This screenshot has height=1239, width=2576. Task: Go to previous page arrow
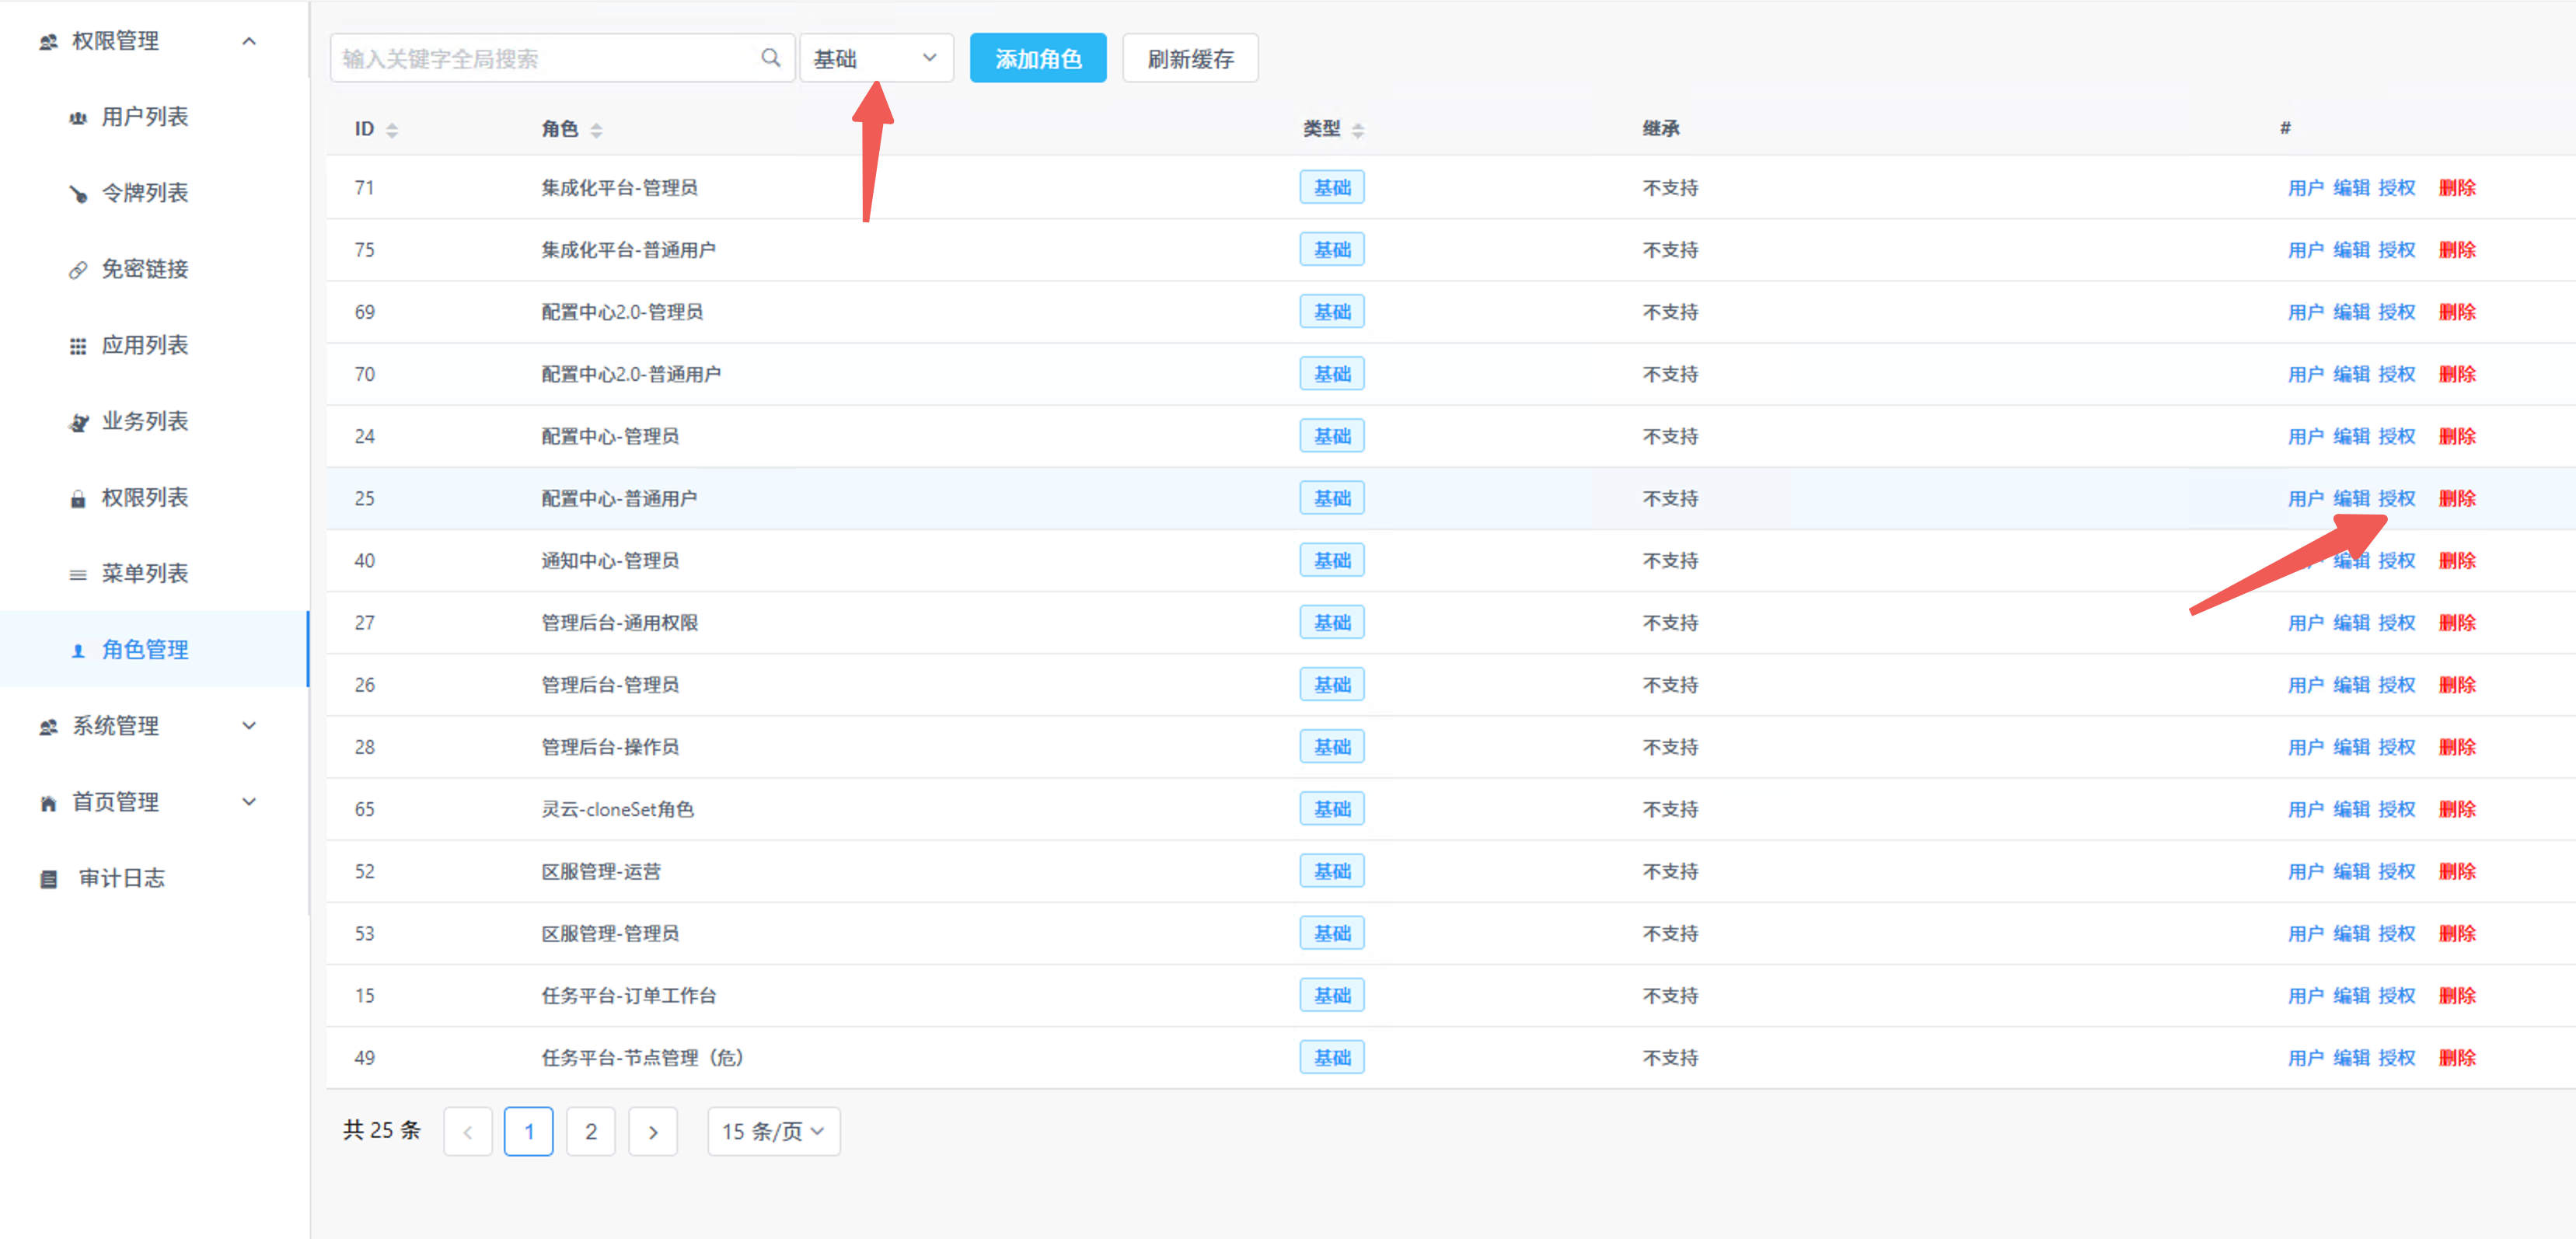coord(468,1132)
